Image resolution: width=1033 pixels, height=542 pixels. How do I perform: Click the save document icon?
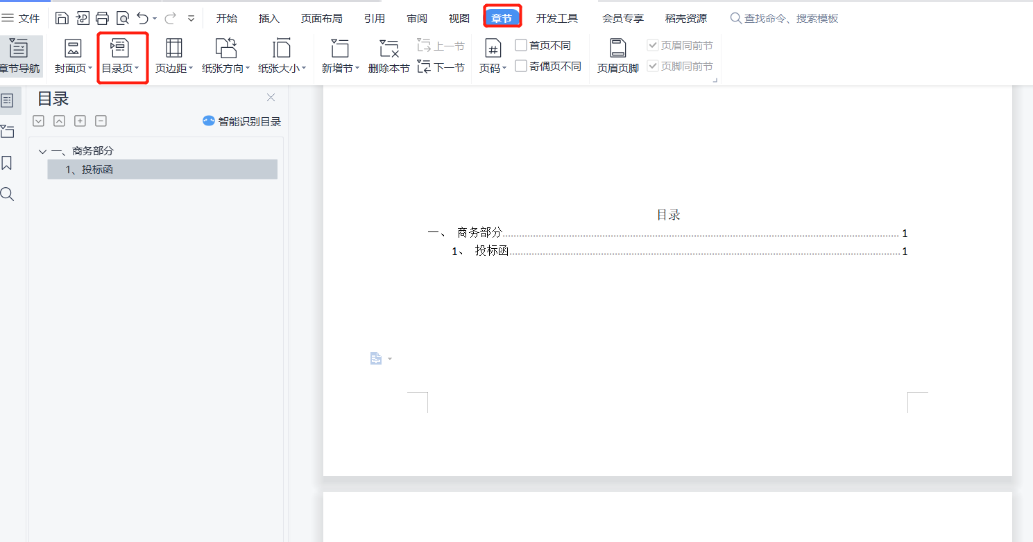62,18
